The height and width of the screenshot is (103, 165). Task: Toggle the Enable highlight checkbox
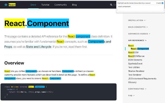pos(162,3)
